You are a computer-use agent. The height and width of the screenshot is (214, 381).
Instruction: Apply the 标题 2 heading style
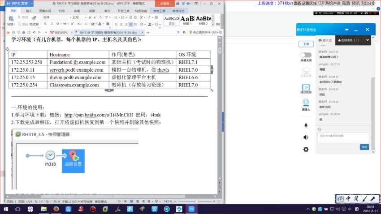coord(203,21)
